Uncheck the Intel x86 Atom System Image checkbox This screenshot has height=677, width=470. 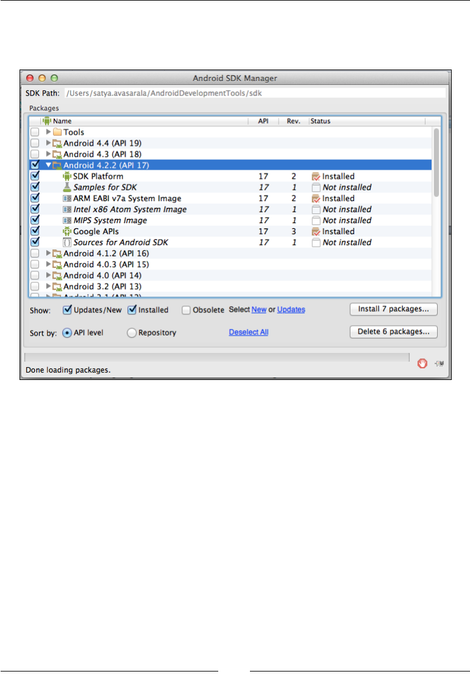coord(35,209)
